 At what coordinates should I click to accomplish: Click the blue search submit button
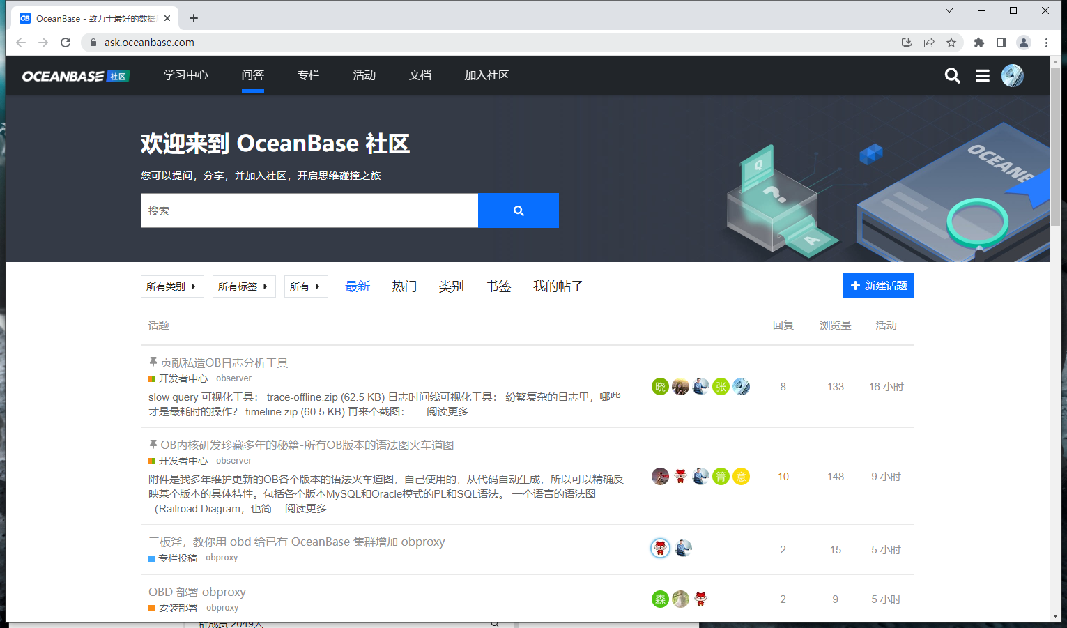518,210
